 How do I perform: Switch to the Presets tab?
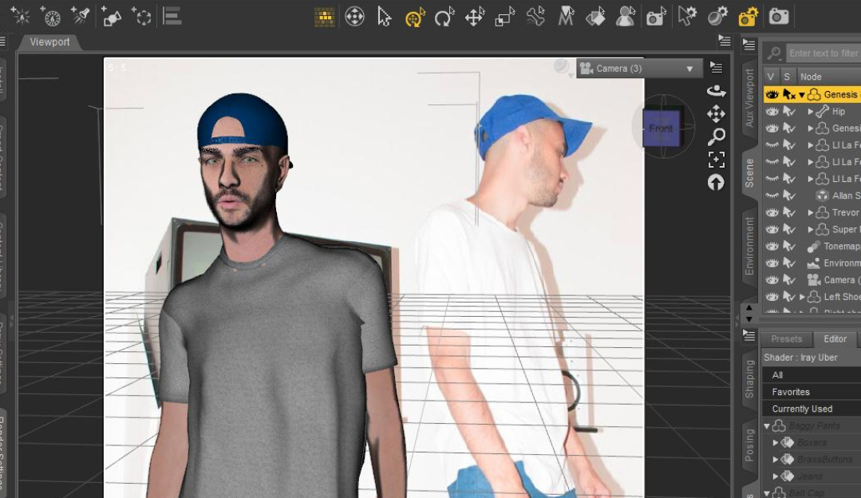[x=786, y=339]
